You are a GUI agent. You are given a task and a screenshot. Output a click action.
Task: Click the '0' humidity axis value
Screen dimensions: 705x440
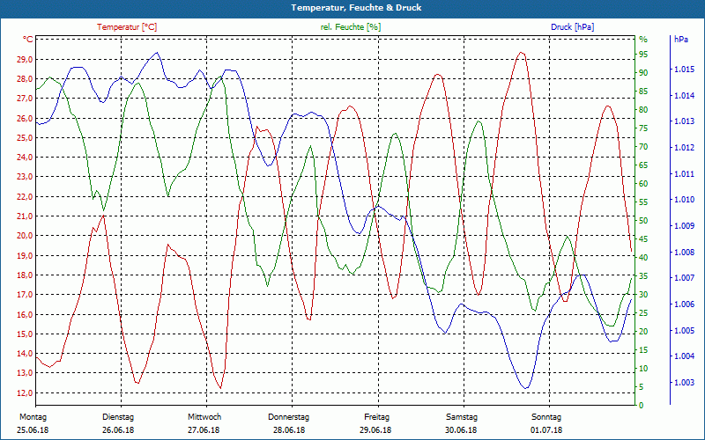(x=642, y=406)
